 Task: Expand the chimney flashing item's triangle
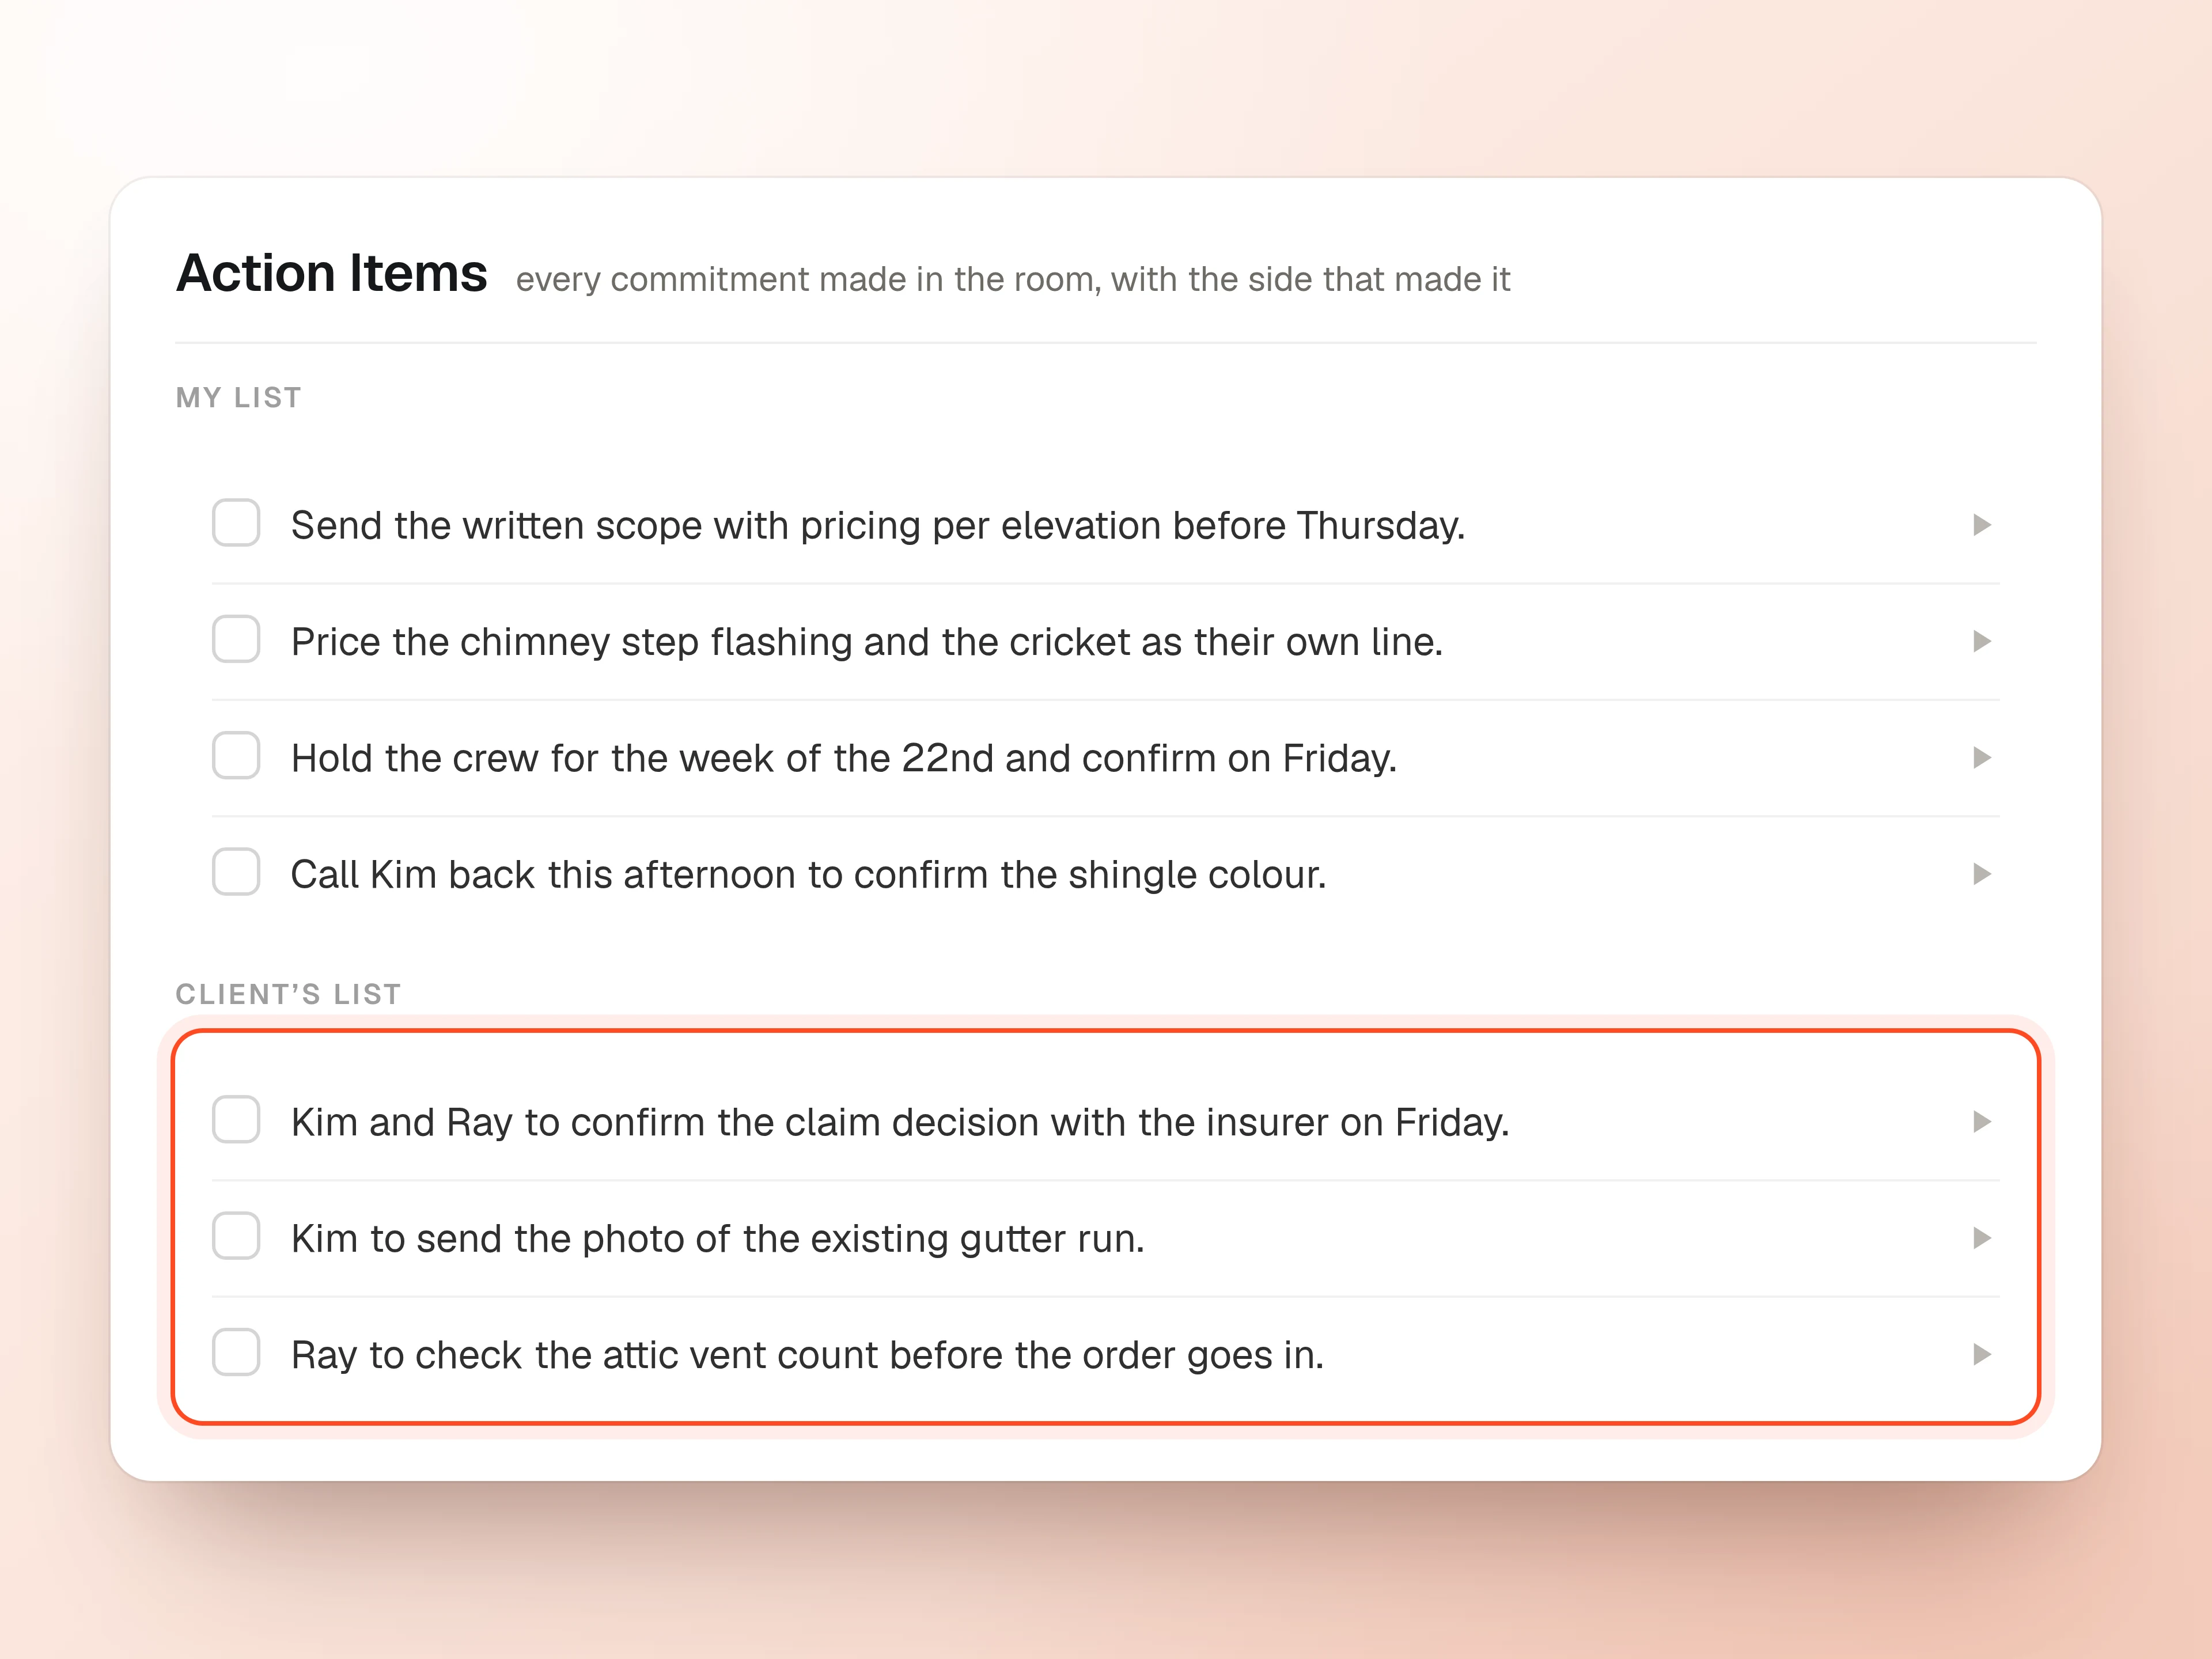pyautogui.click(x=1982, y=641)
